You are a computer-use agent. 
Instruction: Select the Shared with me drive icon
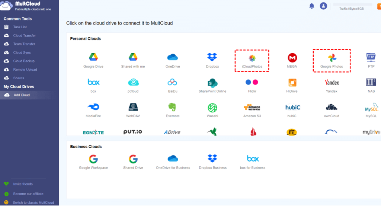point(133,57)
